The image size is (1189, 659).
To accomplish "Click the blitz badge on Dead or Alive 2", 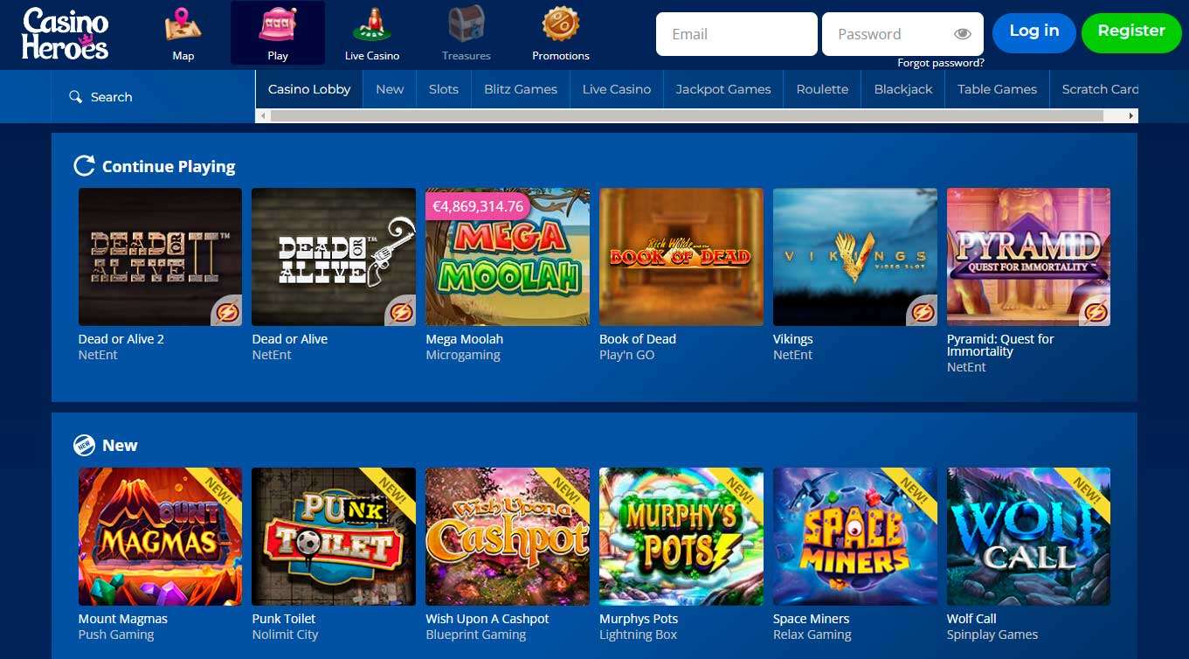I will click(x=226, y=311).
